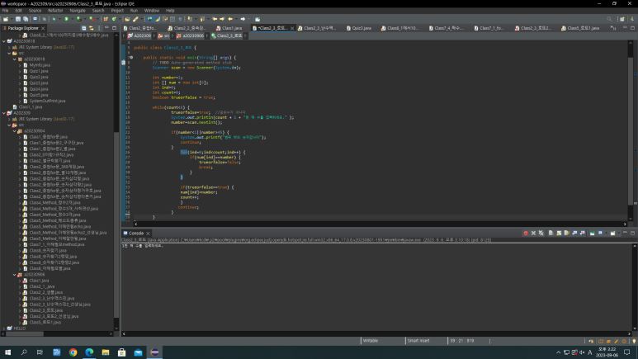This screenshot has height=359, width=638.
Task: Terminate the running program with red stop button
Action: [x=526, y=234]
